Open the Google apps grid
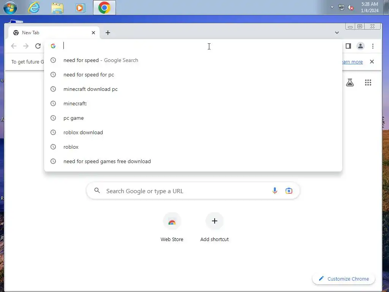Screen dimensions: 389x292 pyautogui.click(x=368, y=83)
